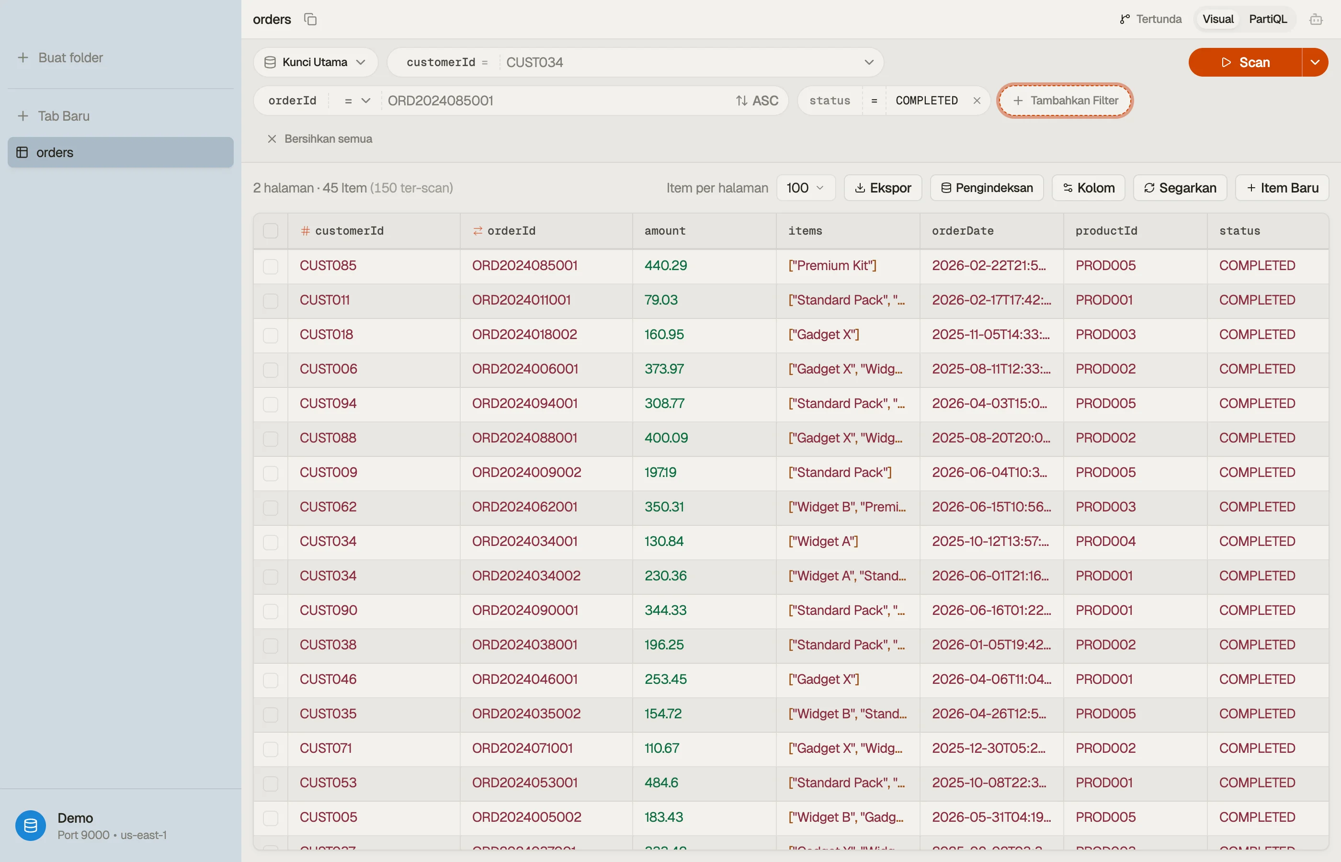Click the Demo database connection icon
This screenshot has width=1341, height=862.
click(30, 826)
